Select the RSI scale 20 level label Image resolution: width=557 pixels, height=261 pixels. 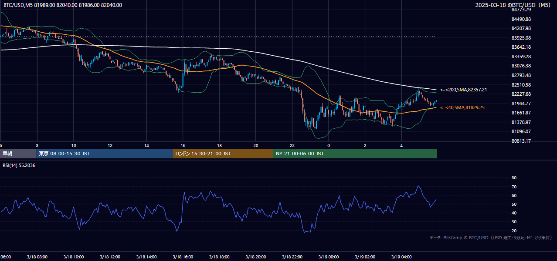pyautogui.click(x=514, y=231)
